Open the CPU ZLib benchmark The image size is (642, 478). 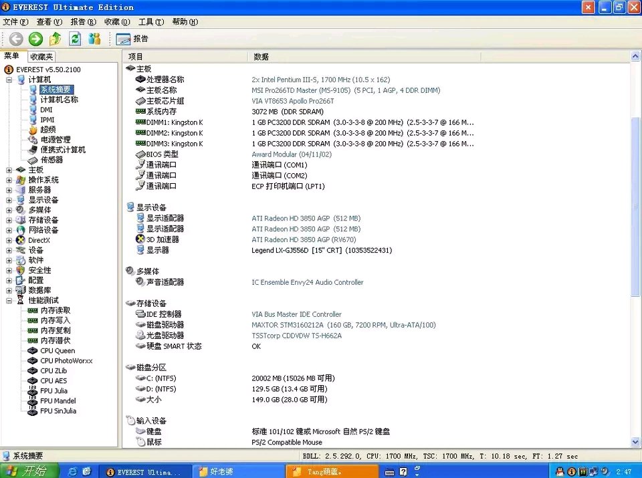pyautogui.click(x=53, y=371)
